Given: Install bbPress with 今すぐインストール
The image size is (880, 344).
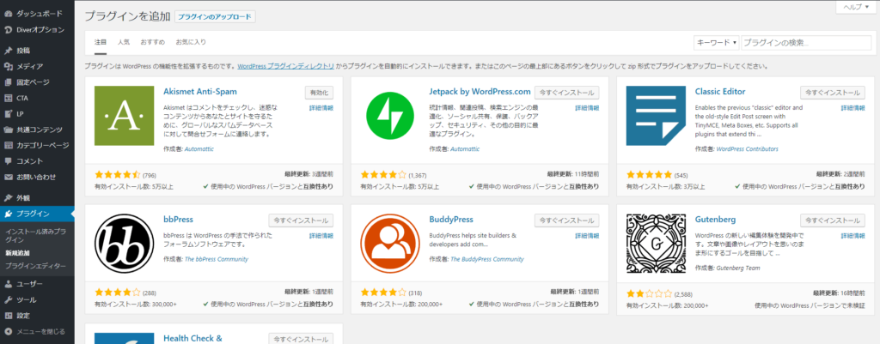Looking at the screenshot, I should (302, 220).
